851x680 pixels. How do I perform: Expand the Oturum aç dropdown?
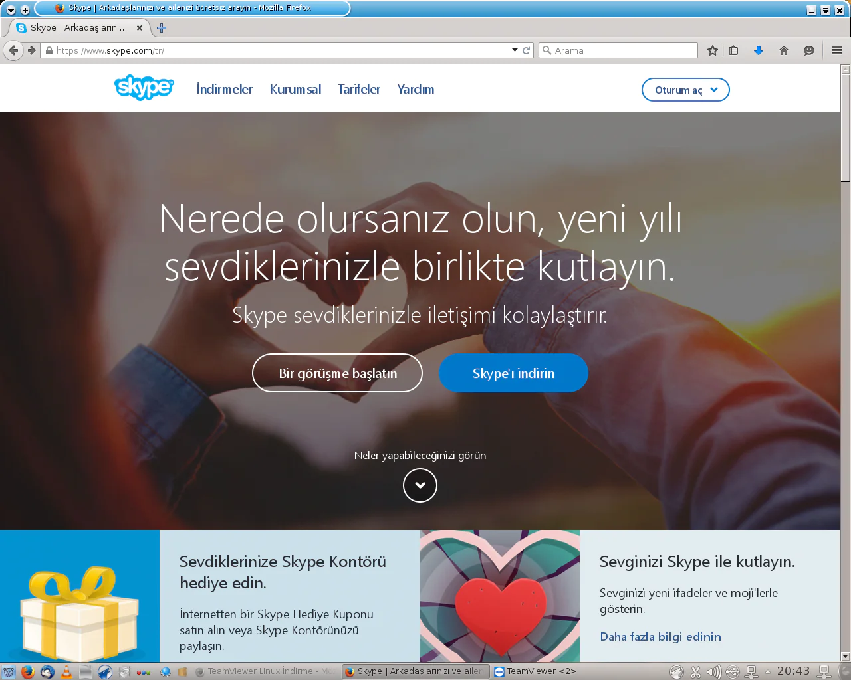tap(685, 89)
